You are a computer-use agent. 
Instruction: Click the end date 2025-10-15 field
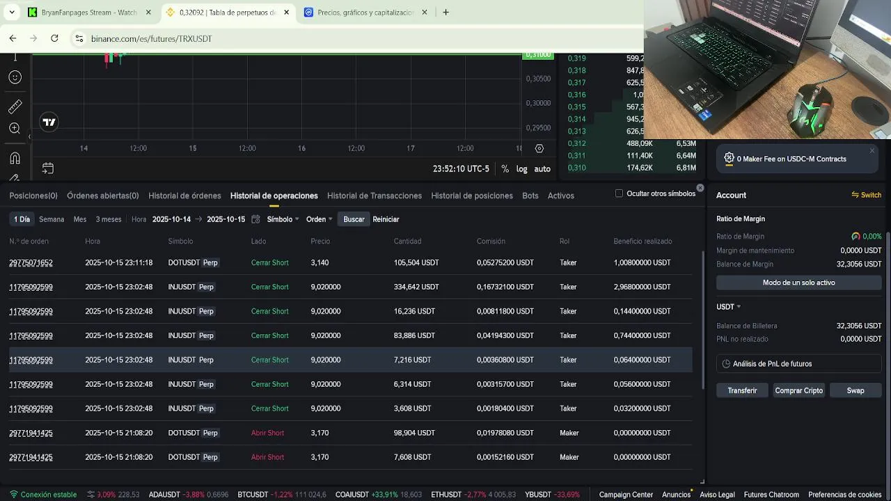(226, 219)
